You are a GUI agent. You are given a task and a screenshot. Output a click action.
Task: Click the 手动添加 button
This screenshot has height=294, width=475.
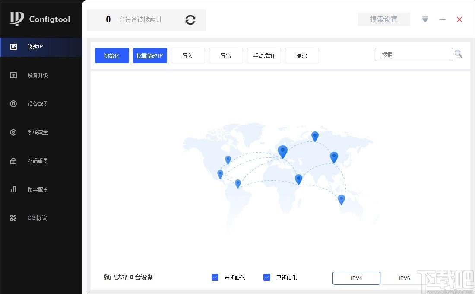[x=264, y=55]
